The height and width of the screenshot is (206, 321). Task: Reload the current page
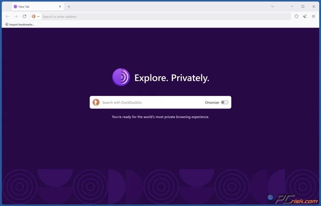click(24, 17)
